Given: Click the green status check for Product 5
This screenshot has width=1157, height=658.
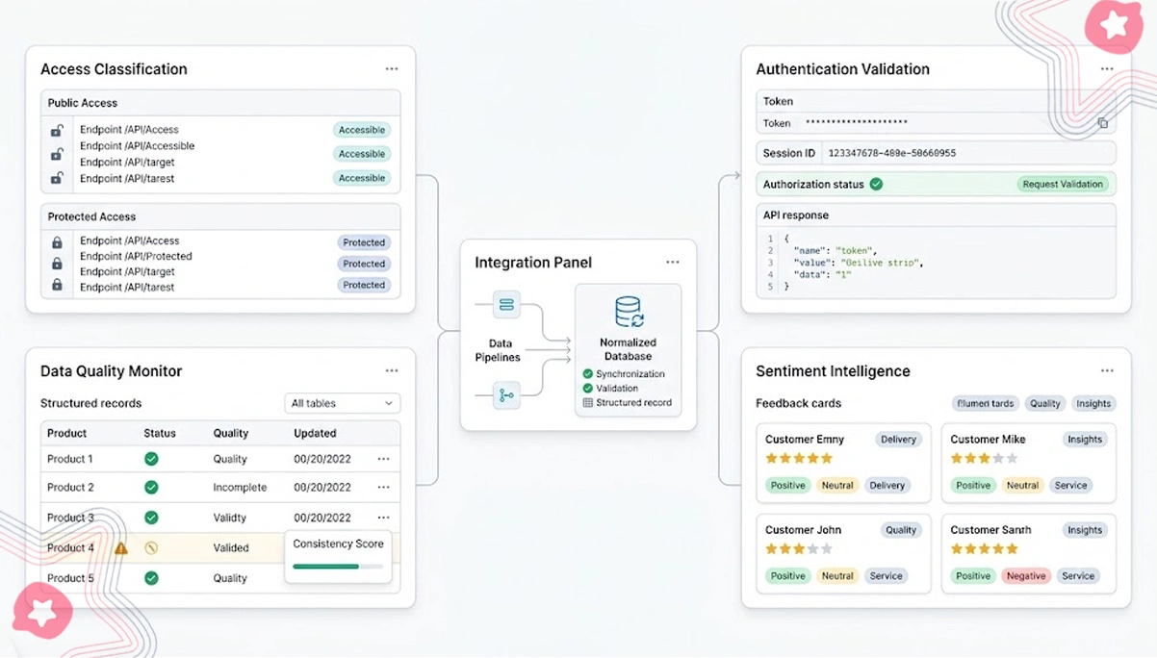Looking at the screenshot, I should coord(151,578).
